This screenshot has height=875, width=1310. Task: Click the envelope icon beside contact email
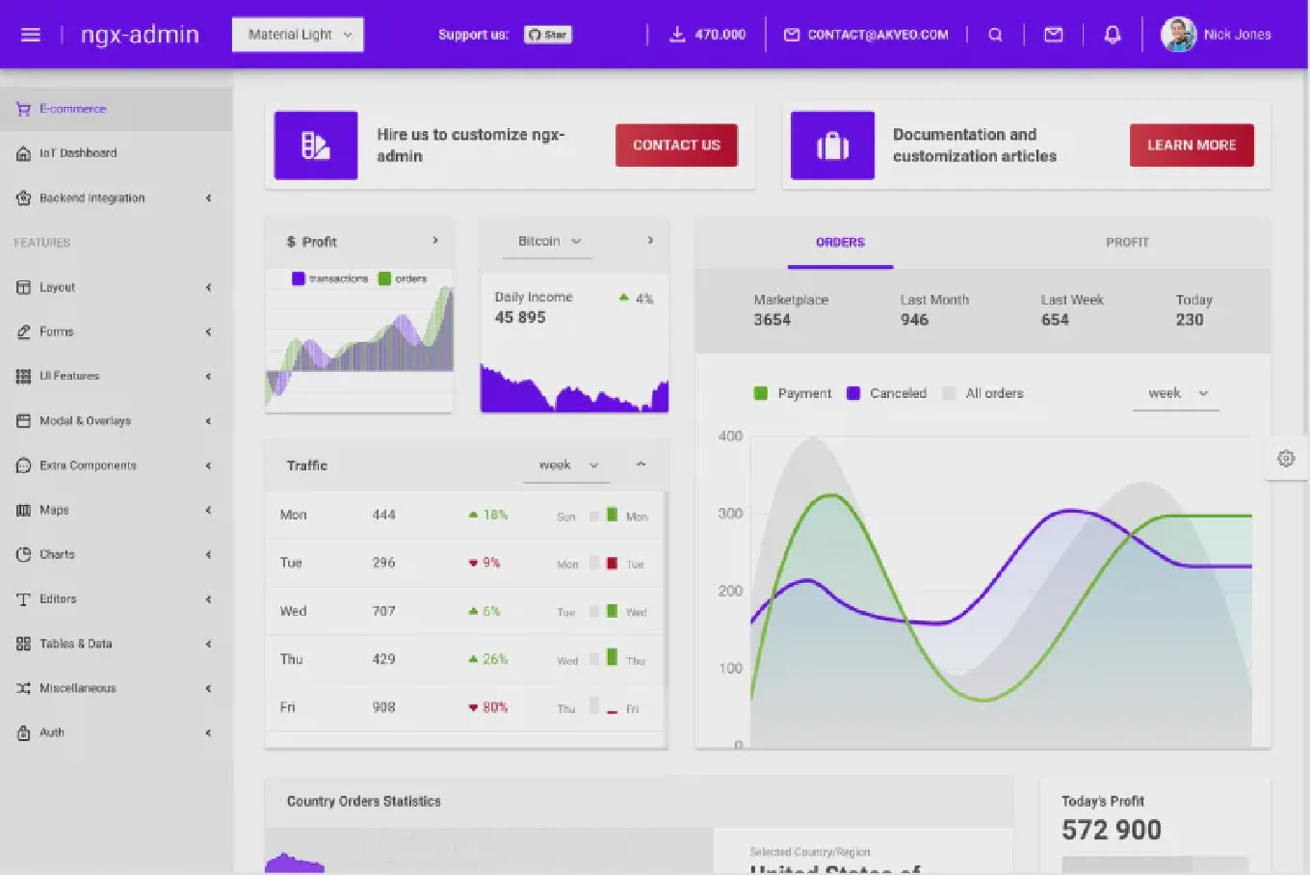pyautogui.click(x=792, y=35)
